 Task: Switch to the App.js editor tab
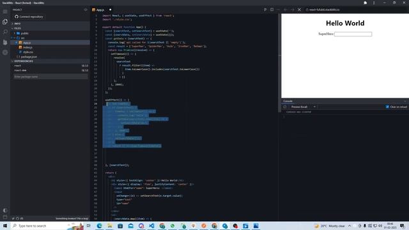click(x=100, y=10)
